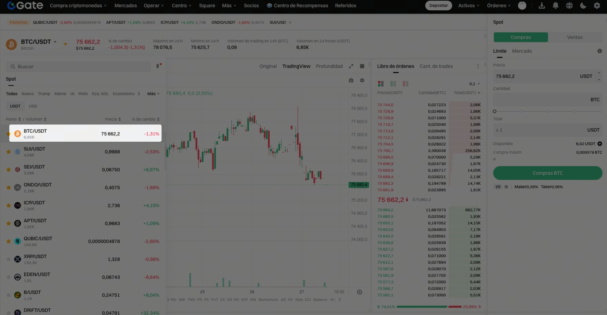The image size is (607, 315).
Task: Click quantity slider start handle
Action: (495, 111)
